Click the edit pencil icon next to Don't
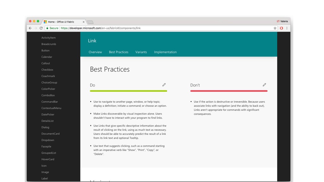This screenshot has height=182, width=324. point(264,85)
